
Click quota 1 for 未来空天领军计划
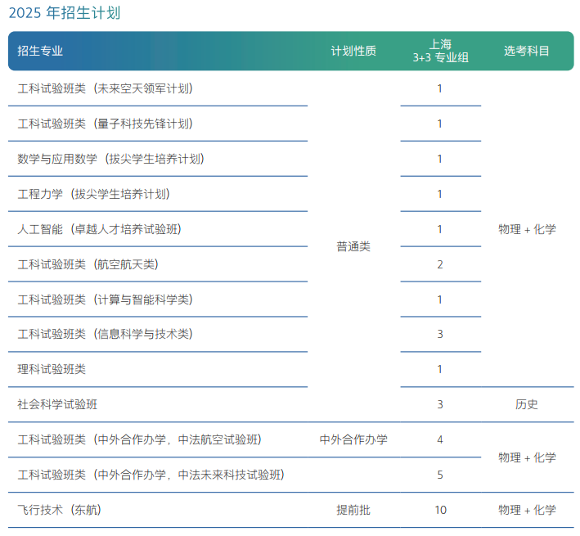point(440,88)
